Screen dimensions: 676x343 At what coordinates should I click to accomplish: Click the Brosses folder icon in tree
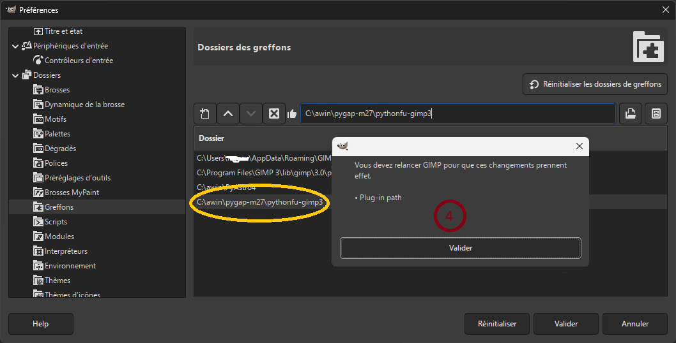click(x=38, y=89)
